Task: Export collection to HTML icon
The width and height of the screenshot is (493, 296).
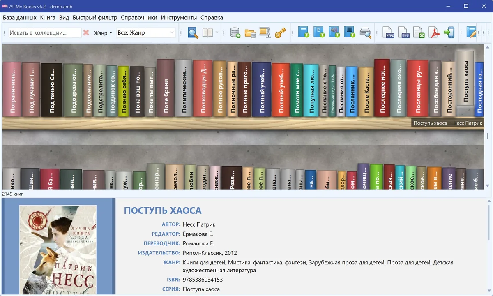Action: click(x=389, y=32)
